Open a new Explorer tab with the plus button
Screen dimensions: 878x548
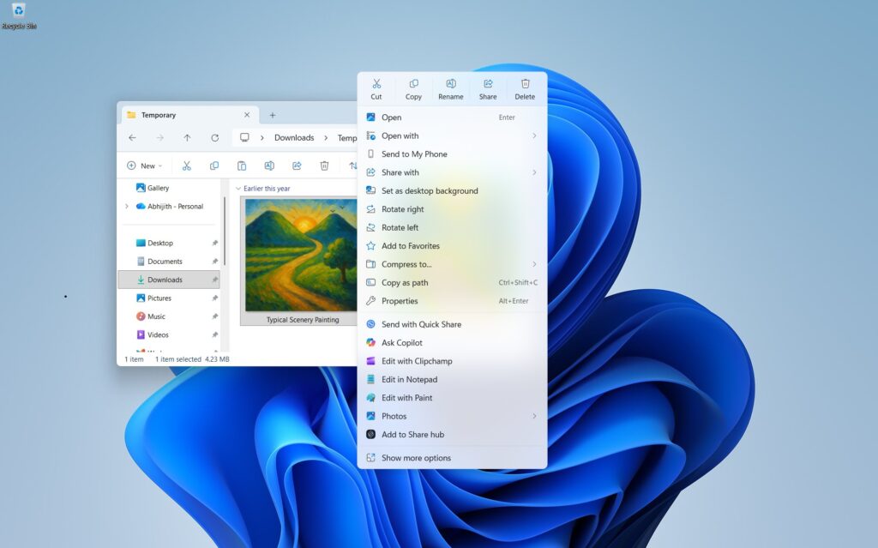click(273, 114)
